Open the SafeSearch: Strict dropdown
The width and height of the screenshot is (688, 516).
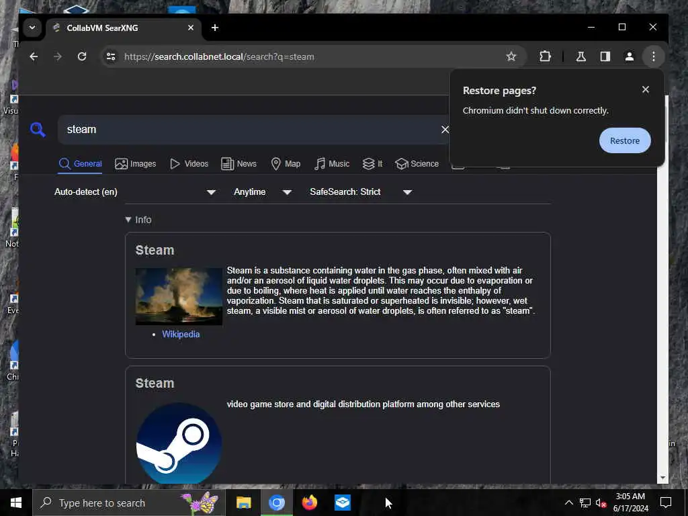(x=360, y=192)
